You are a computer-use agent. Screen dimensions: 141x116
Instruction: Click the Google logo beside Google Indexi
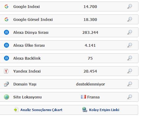point(6,6)
